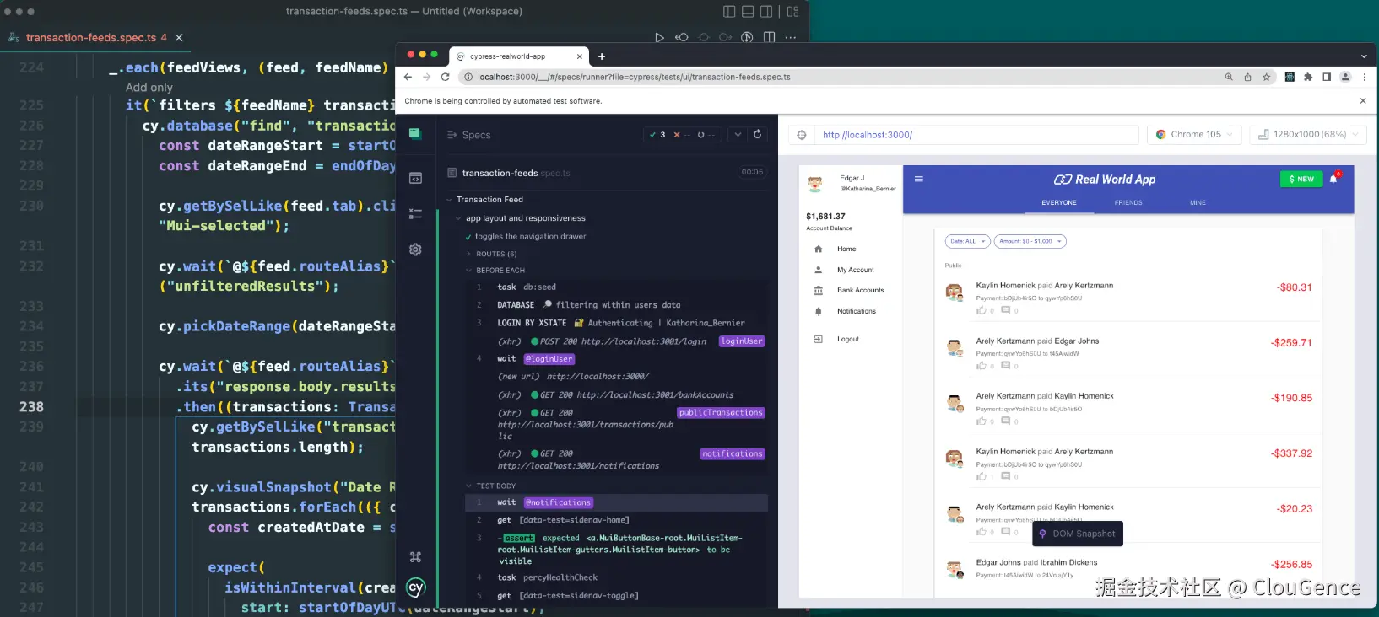Open the selector playground crosshair icon

point(802,135)
